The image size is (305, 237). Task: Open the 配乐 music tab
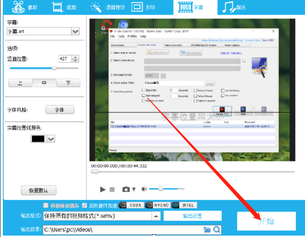pos(234,7)
